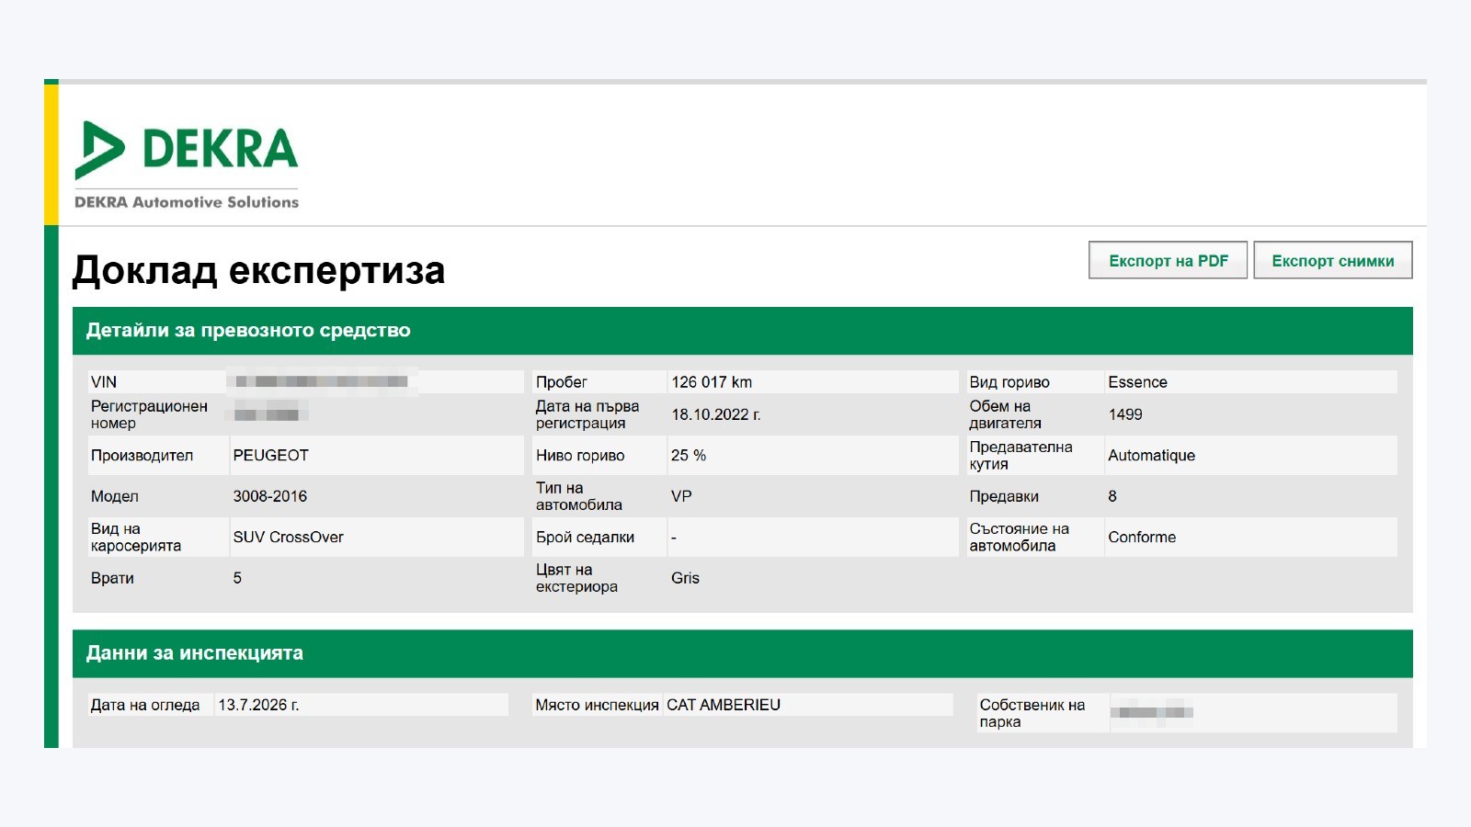
Task: Click the Регистрационен номер label
Action: pyautogui.click(x=149, y=414)
